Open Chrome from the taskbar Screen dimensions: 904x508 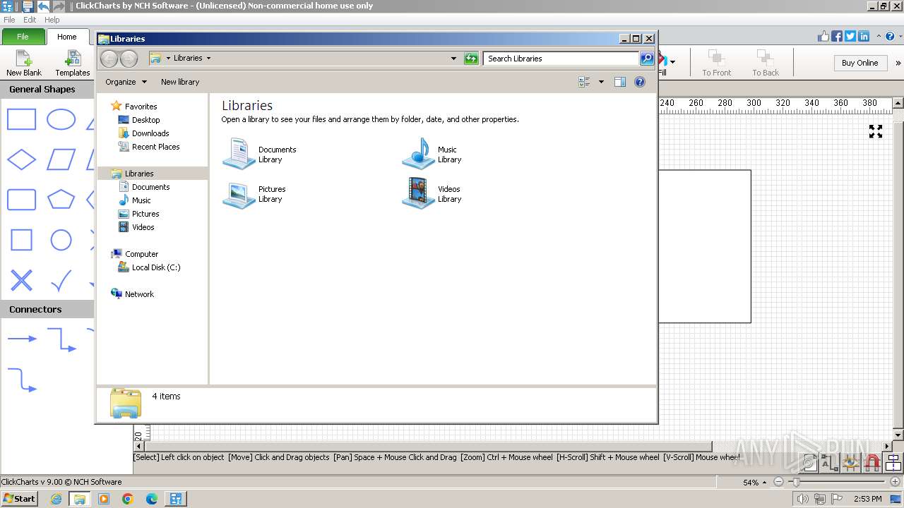point(128,499)
